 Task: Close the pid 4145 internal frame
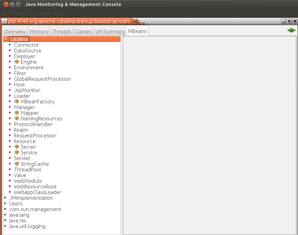point(295,21)
